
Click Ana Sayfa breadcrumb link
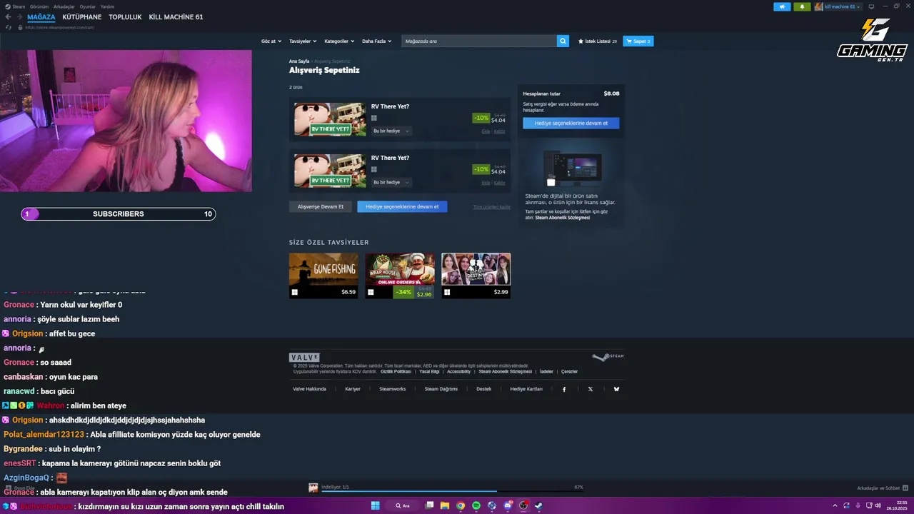point(299,61)
